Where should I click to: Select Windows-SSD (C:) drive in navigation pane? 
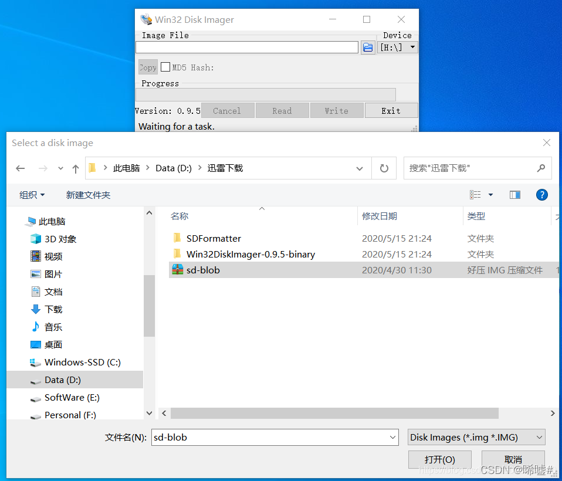coord(83,362)
